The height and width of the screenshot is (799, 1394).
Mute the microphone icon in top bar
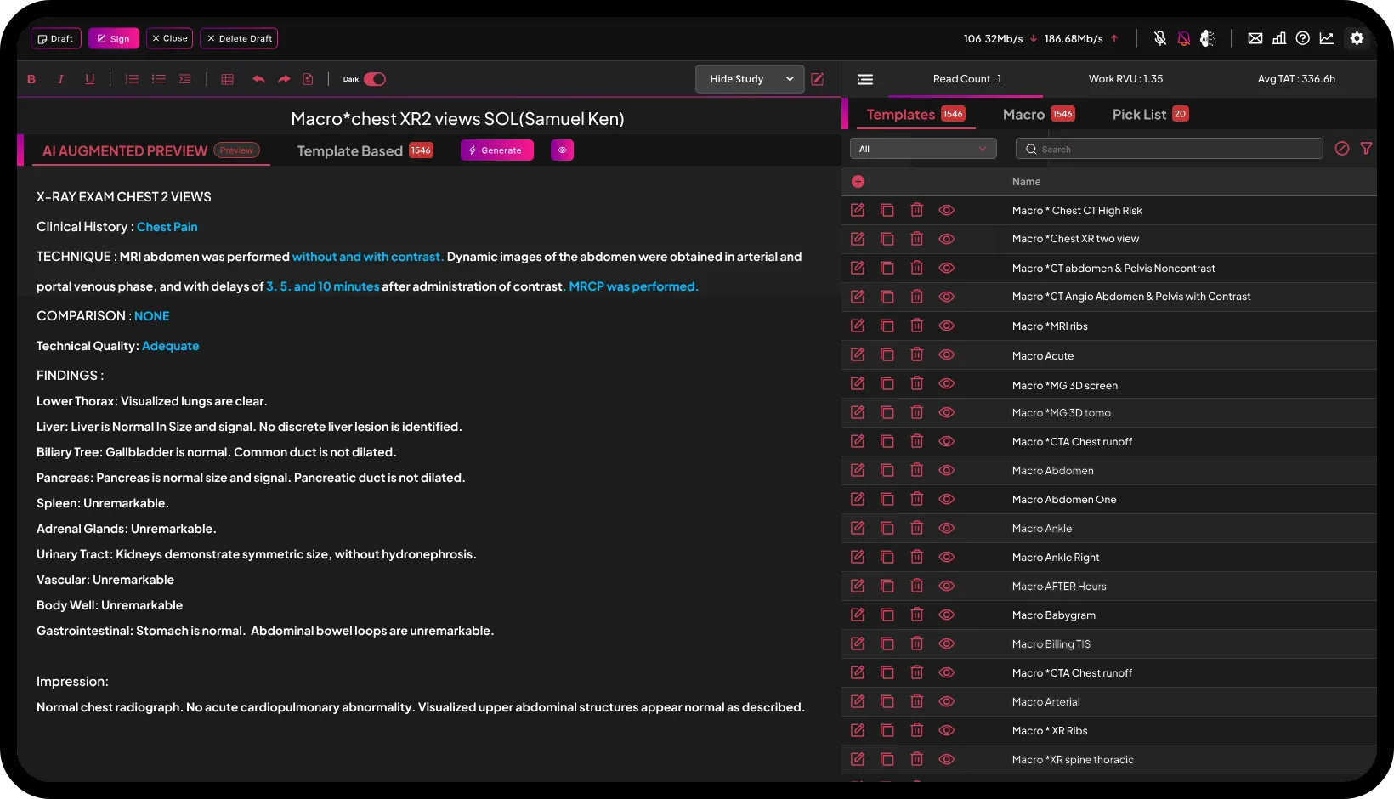[1159, 38]
